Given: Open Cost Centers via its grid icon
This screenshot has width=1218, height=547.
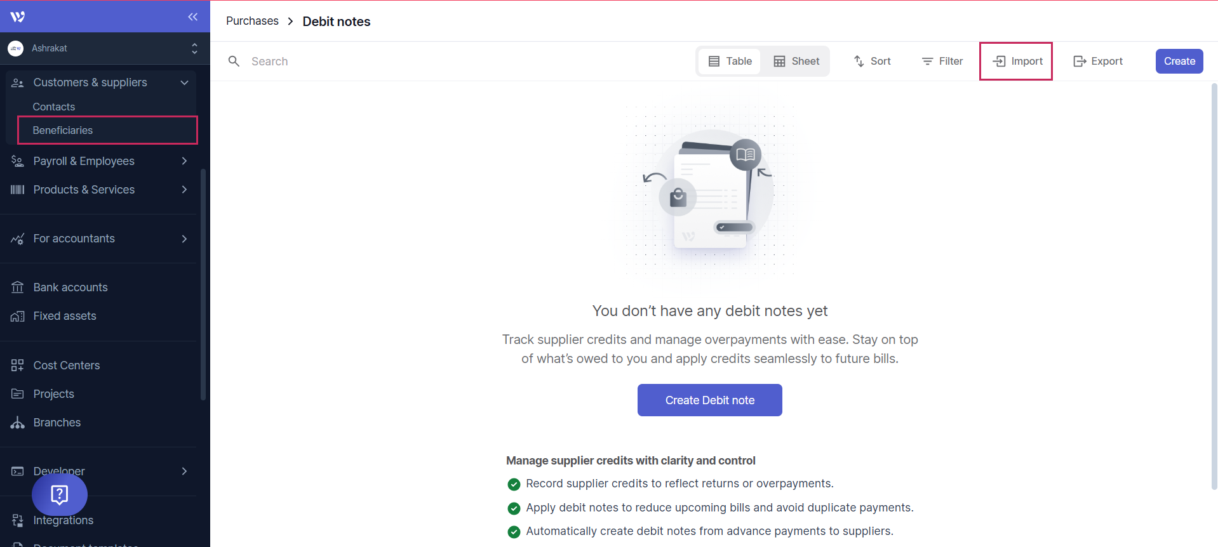Looking at the screenshot, I should (x=18, y=365).
